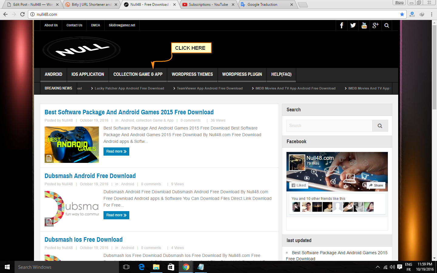Reload the page with the refresh icon
437x273 pixels.
tap(22, 14)
